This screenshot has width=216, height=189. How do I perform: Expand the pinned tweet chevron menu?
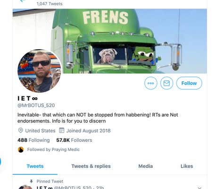(199, 188)
